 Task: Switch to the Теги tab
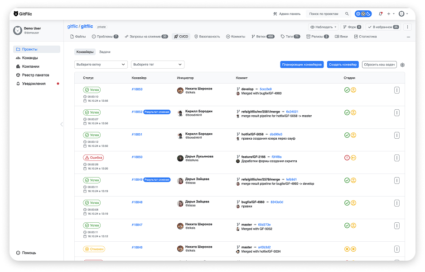[x=290, y=37]
